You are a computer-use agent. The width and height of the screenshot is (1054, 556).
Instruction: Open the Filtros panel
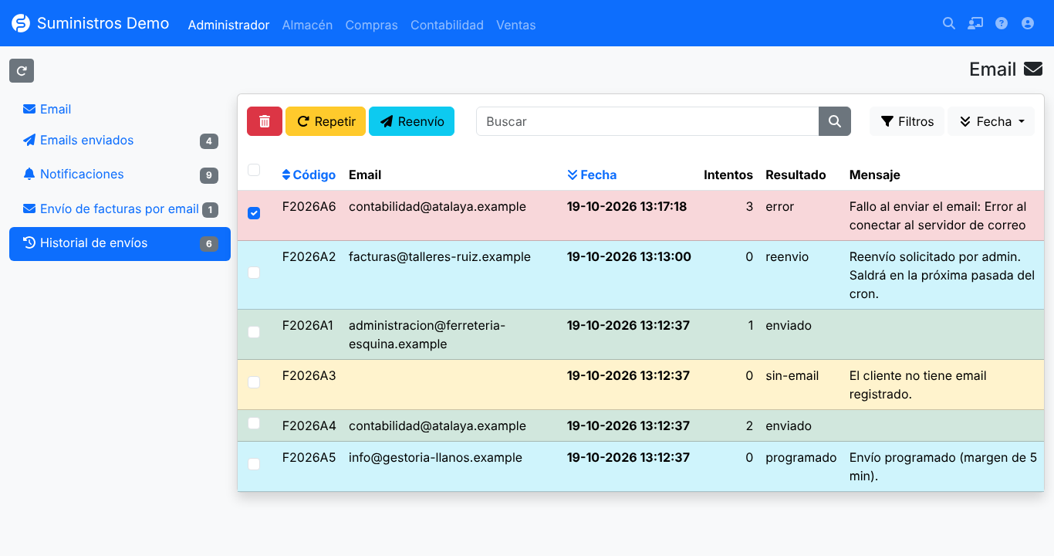907,121
